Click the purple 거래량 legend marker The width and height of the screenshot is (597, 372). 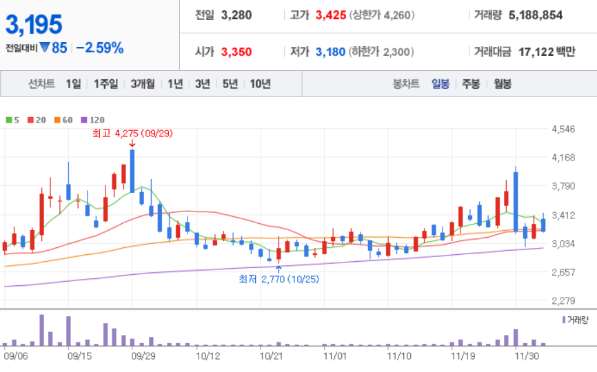point(564,320)
